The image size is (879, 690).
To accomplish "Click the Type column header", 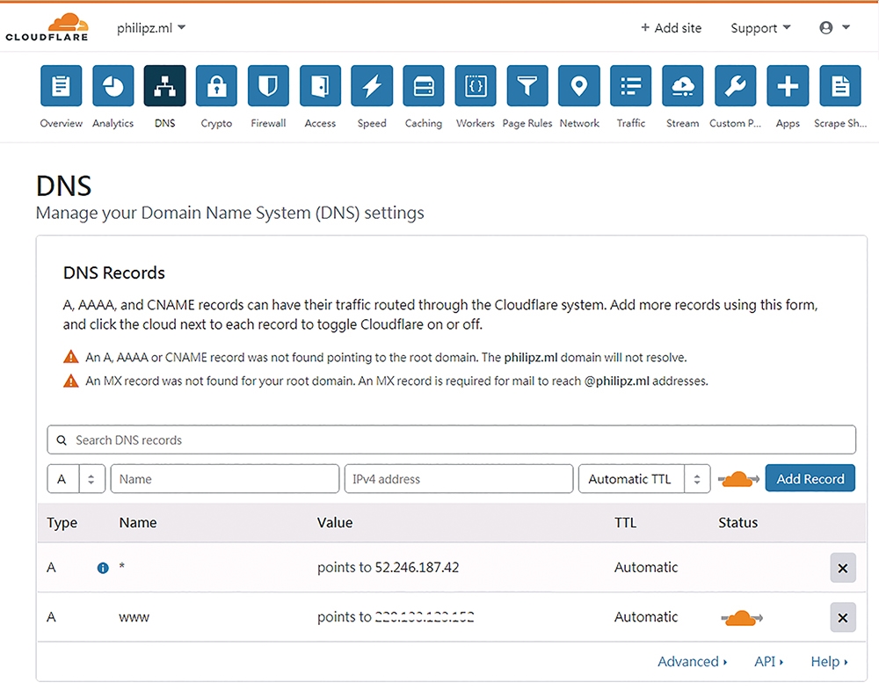I will [x=62, y=523].
